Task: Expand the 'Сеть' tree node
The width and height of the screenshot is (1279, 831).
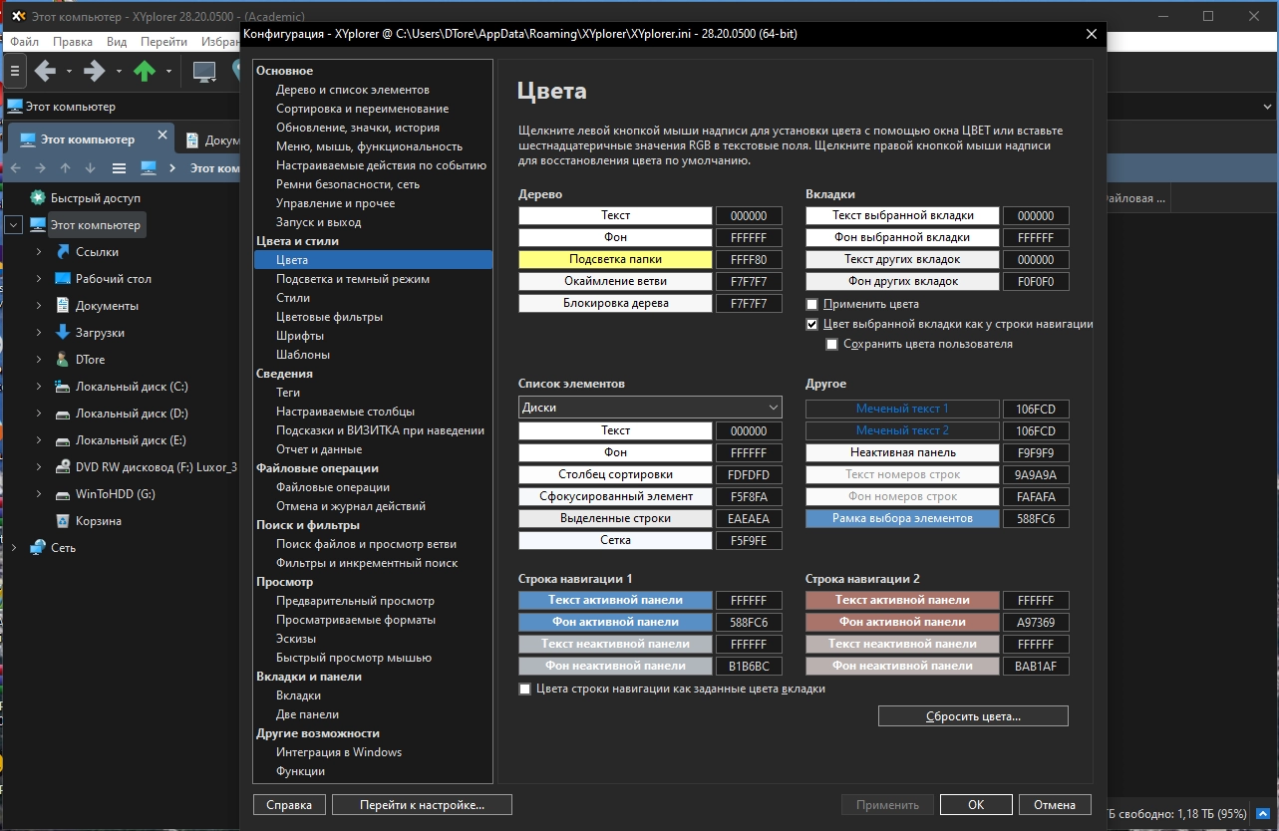Action: [x=14, y=548]
